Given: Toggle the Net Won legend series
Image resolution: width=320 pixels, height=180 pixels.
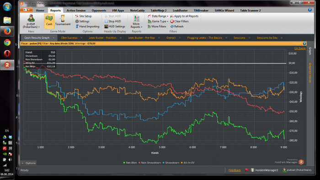Looking at the screenshot, I should tap(130, 163).
